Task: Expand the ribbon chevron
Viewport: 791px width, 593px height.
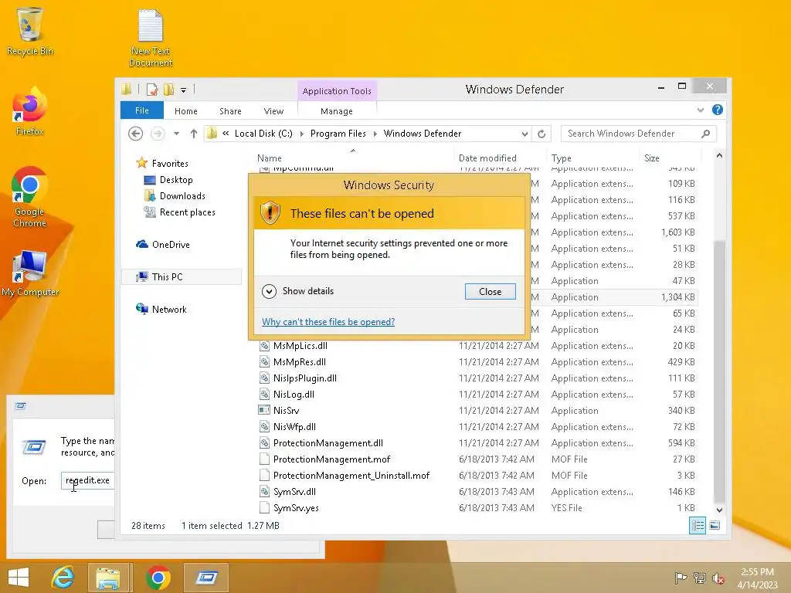Action: (x=700, y=110)
